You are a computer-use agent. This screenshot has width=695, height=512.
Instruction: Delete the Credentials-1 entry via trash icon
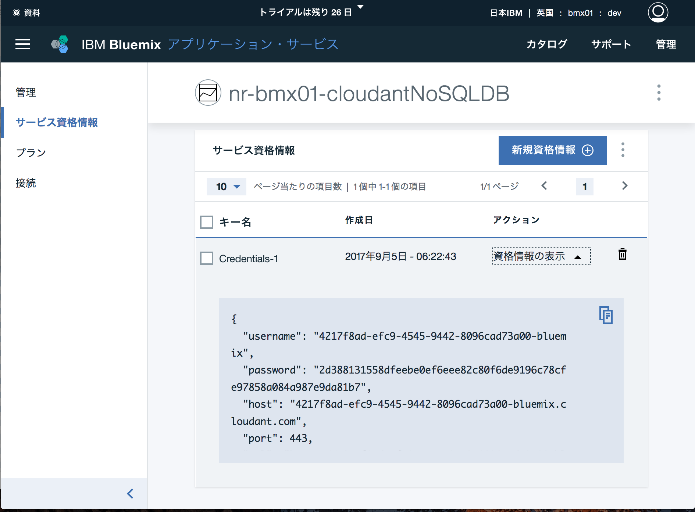tap(622, 255)
